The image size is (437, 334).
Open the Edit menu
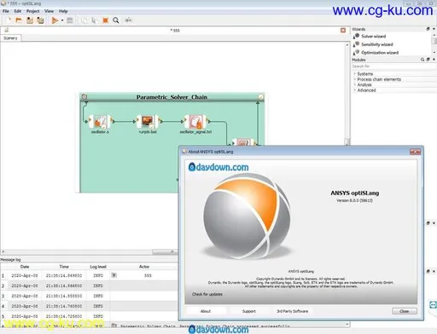(18, 11)
